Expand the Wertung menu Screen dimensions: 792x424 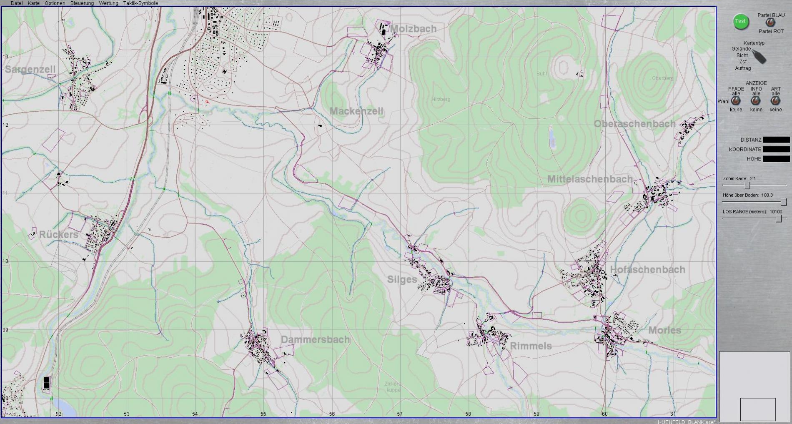(x=108, y=3)
